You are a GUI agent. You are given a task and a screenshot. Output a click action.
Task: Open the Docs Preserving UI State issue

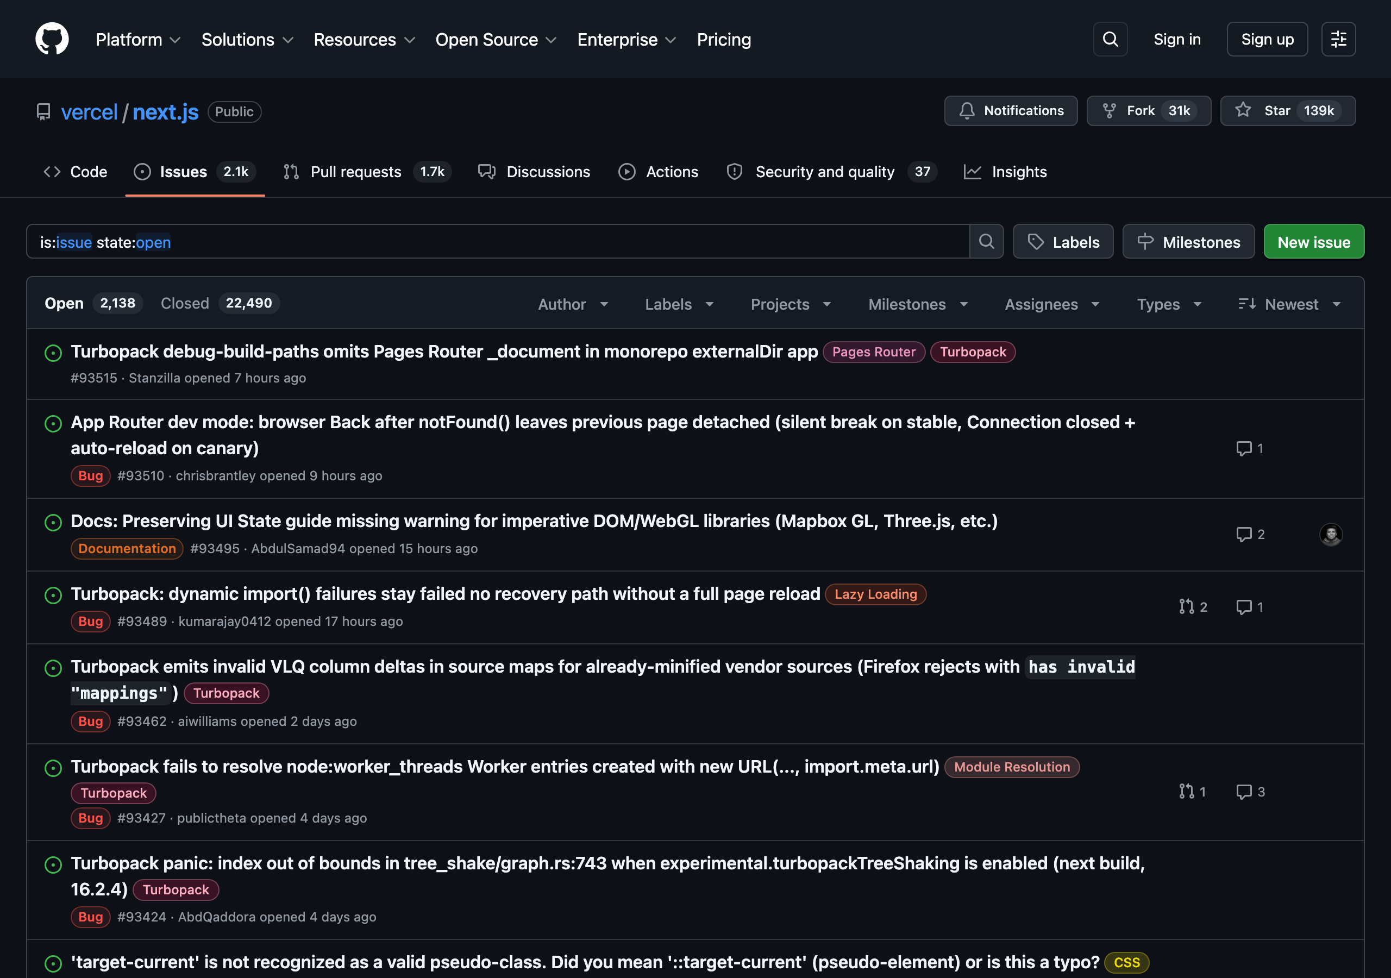pyautogui.click(x=534, y=521)
